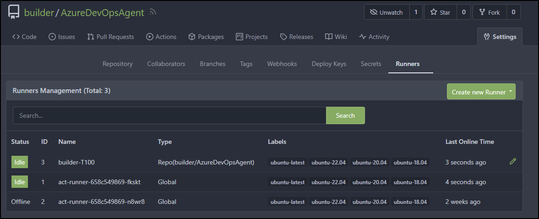Image resolution: width=539 pixels, height=219 pixels.
Task: Select runner name act-runner-658c549869-fkskt
Action: pyautogui.click(x=99, y=182)
